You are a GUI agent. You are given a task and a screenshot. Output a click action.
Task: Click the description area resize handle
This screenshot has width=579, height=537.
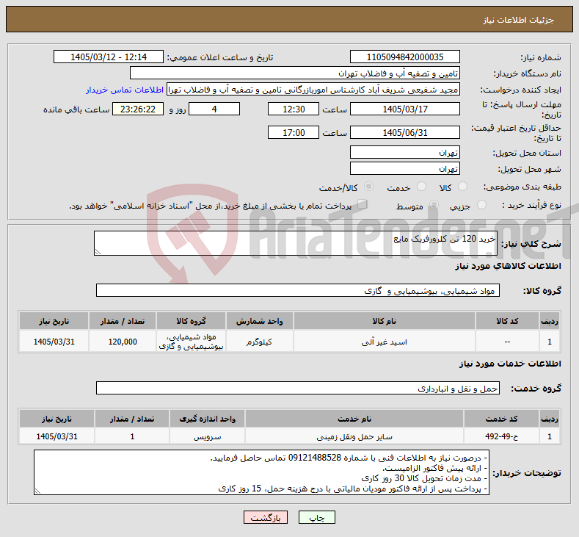tap(98, 252)
